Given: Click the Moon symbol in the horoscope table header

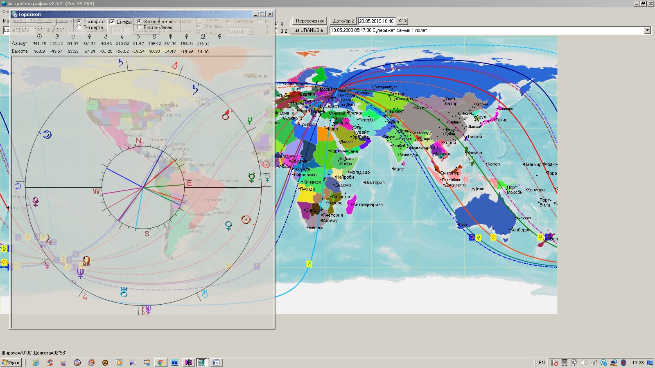Looking at the screenshot, I should point(56,36).
